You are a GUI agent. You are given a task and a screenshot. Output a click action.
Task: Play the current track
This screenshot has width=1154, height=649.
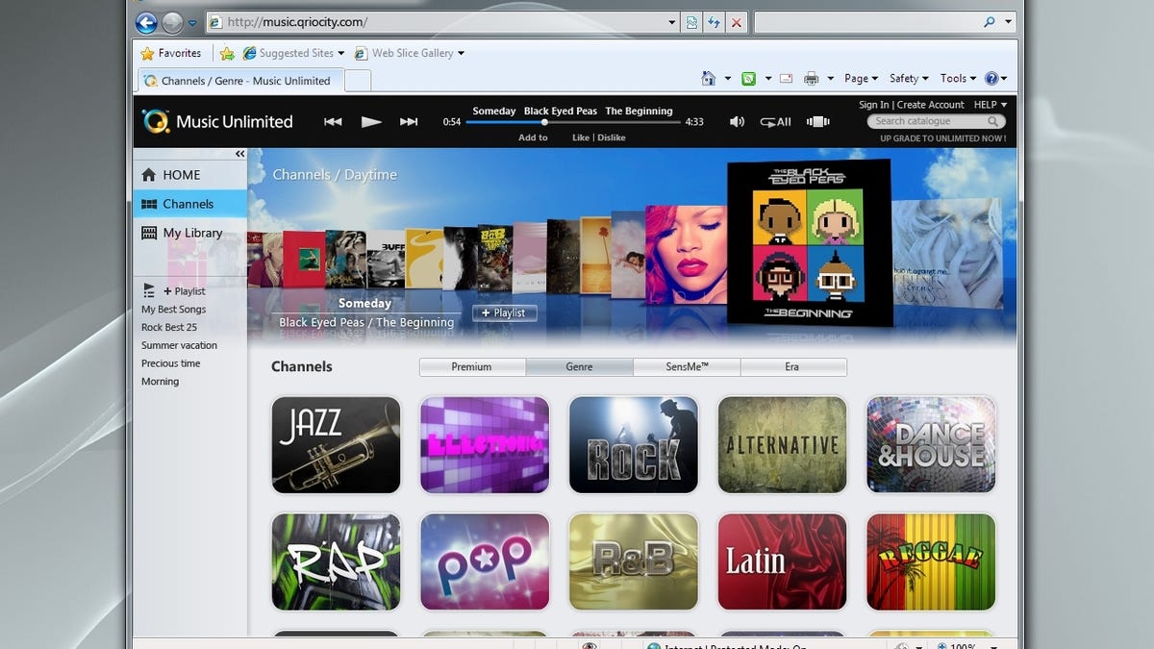point(371,122)
